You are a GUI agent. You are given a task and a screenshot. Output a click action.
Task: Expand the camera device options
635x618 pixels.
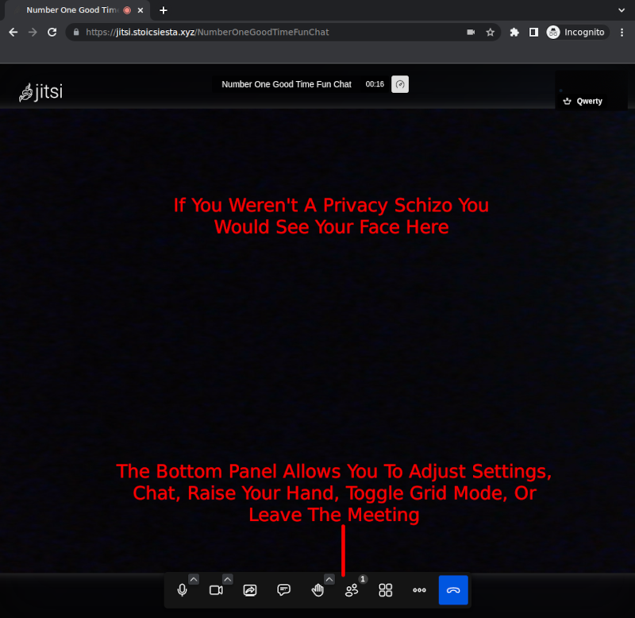[228, 578]
